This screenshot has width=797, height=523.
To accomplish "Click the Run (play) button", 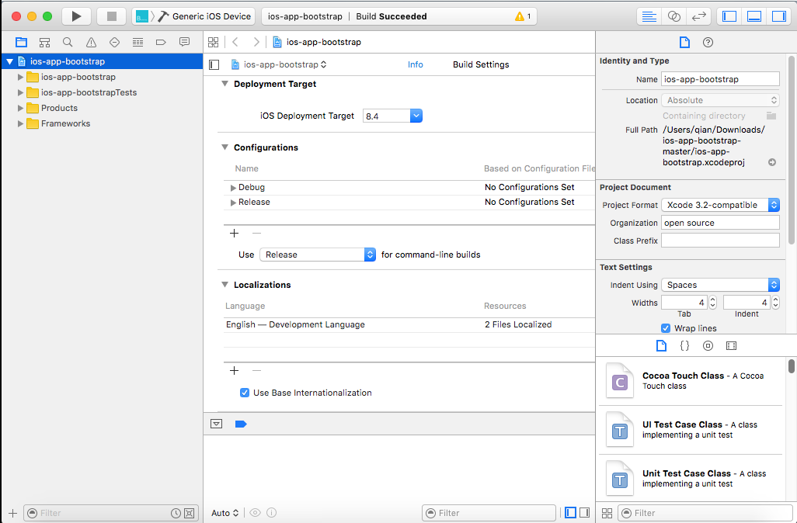I will point(75,16).
